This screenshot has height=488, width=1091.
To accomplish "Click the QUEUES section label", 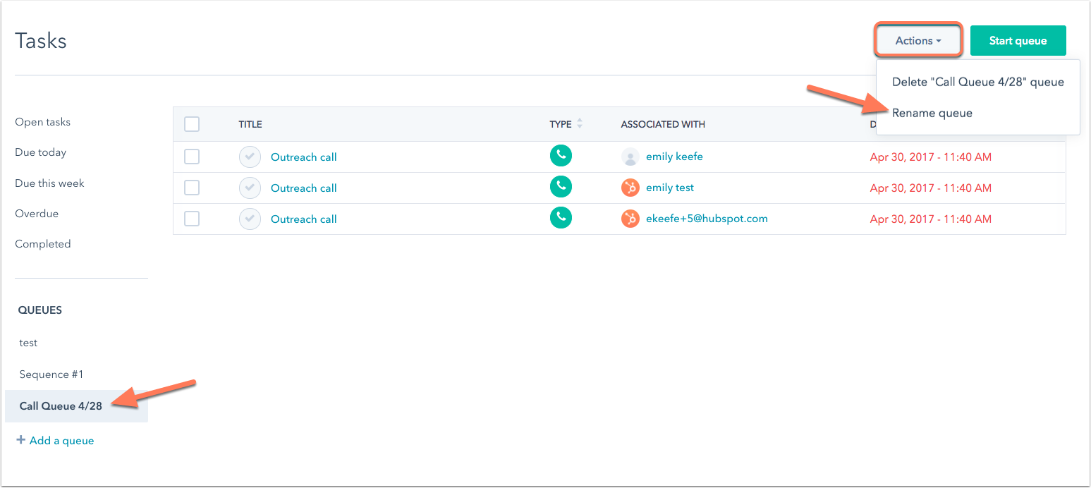I will coord(40,310).
